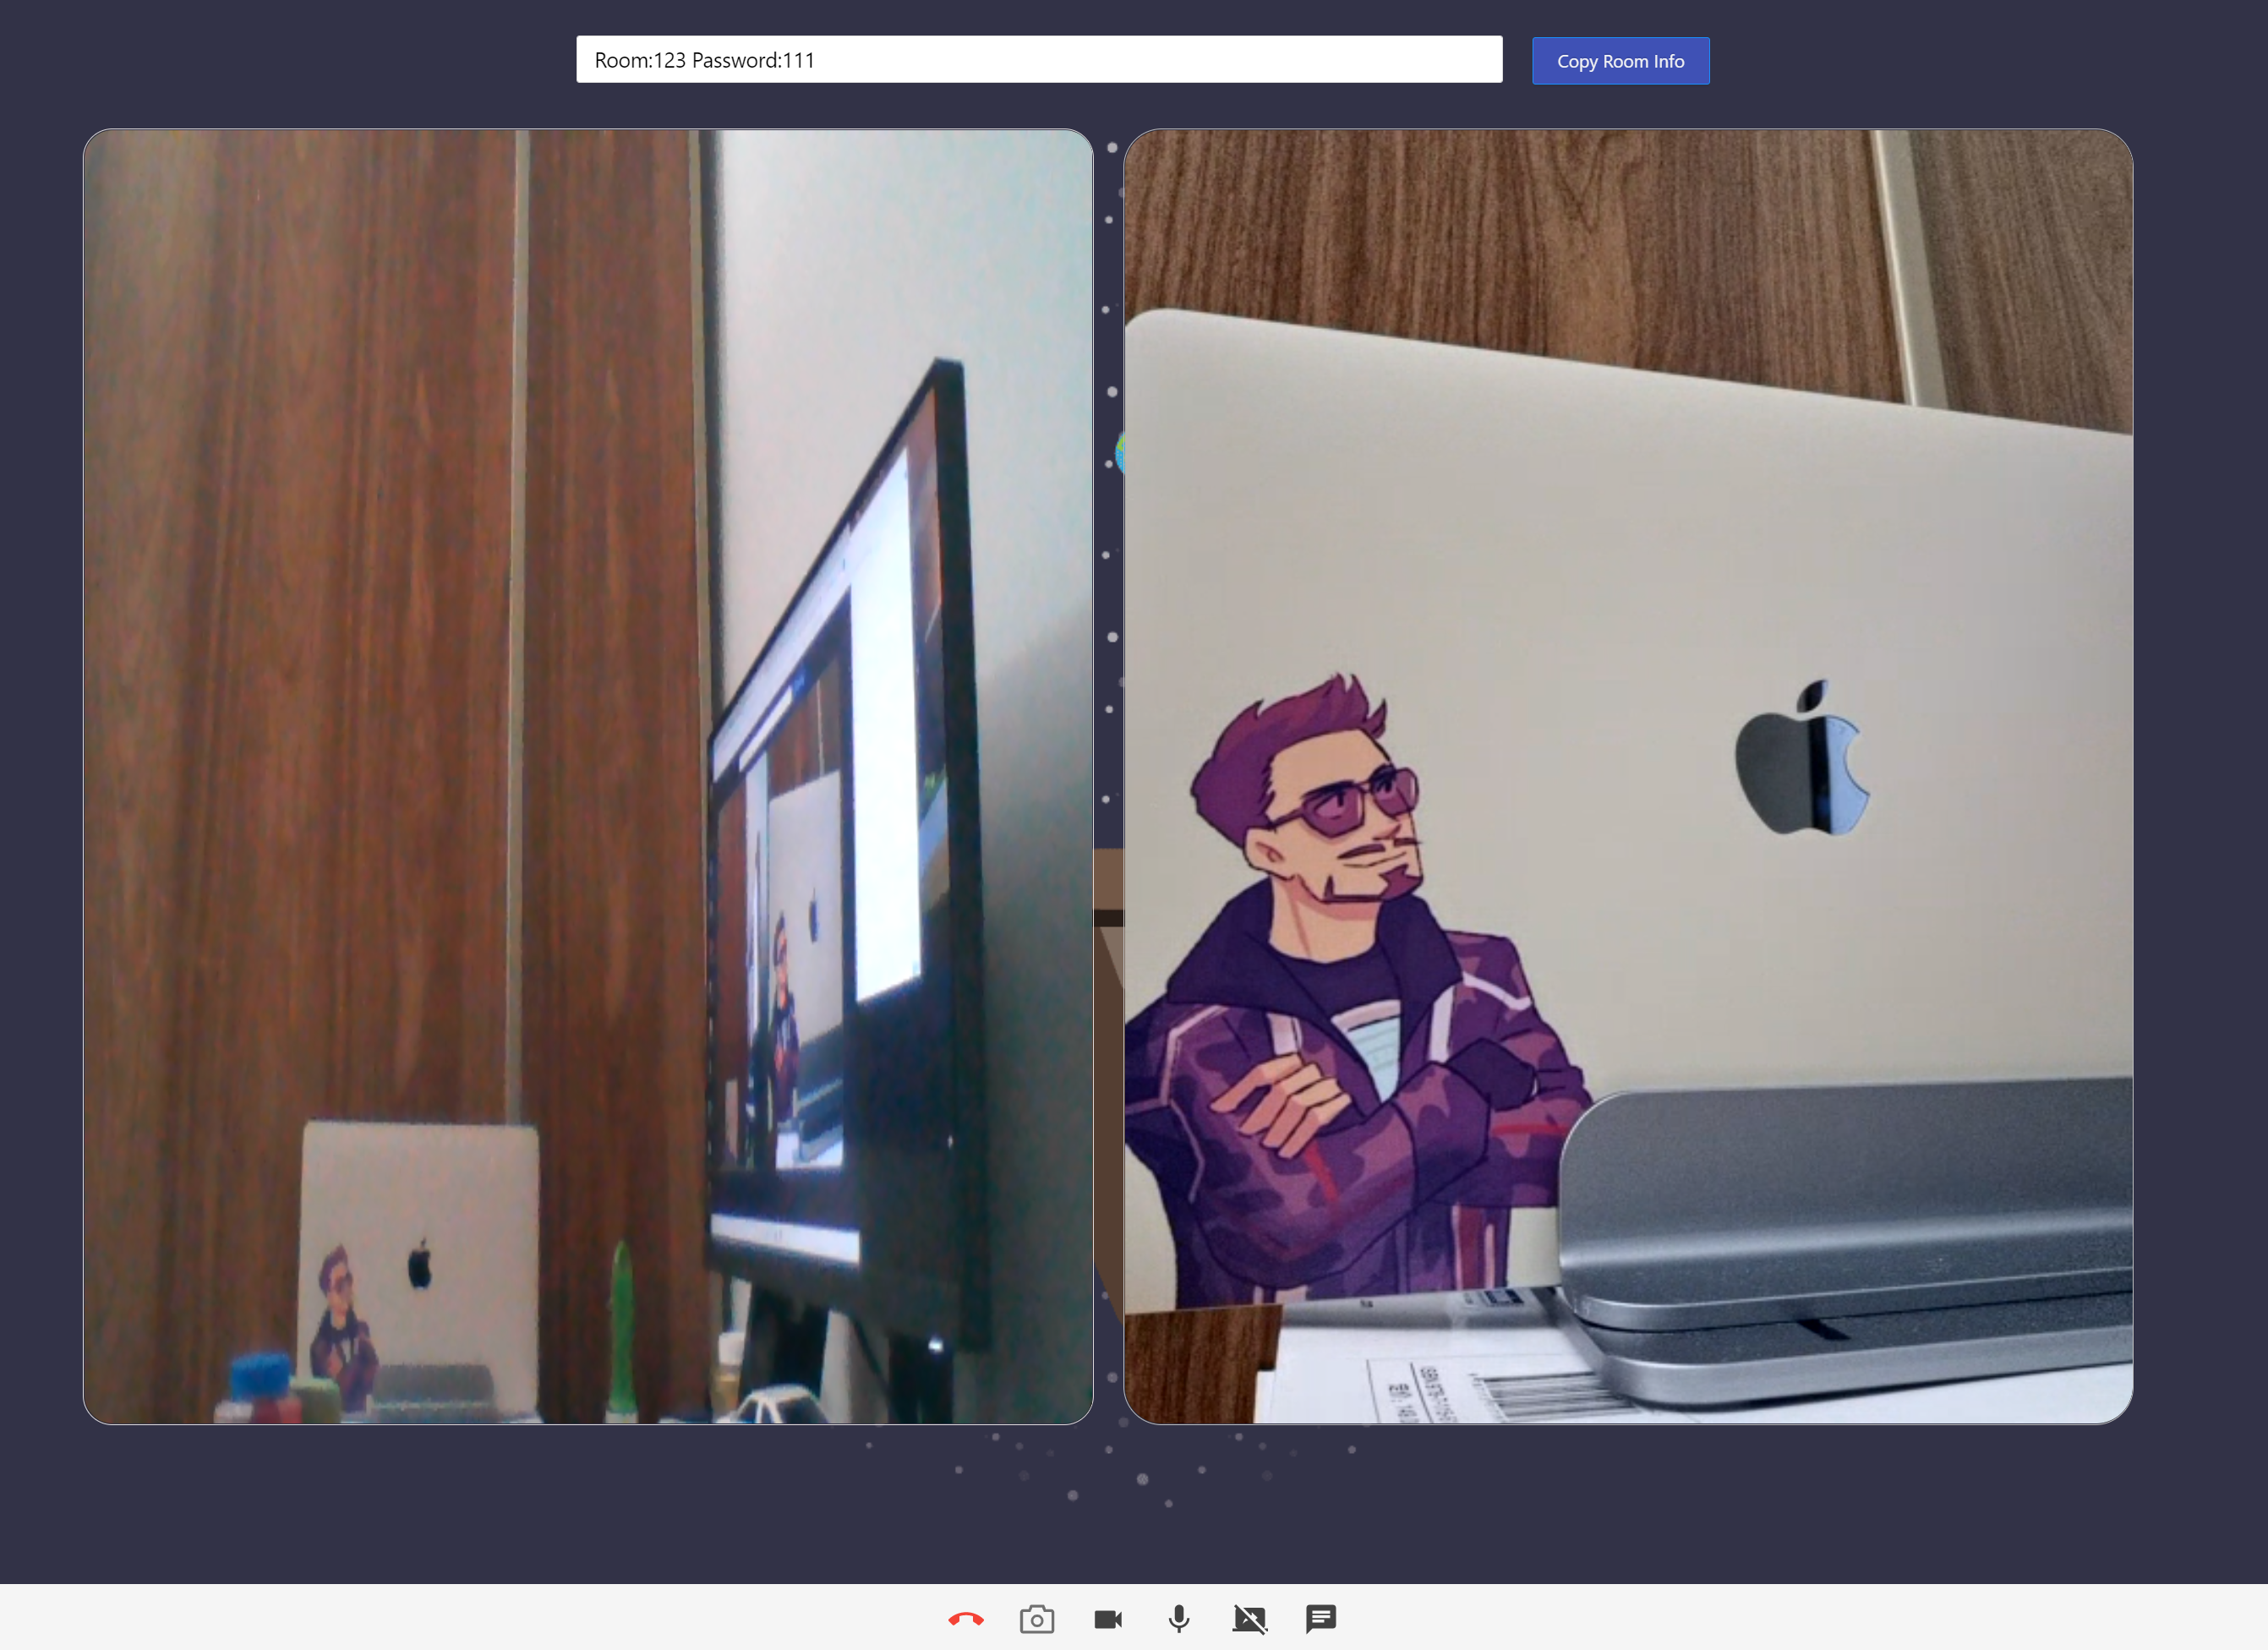The height and width of the screenshot is (1650, 2268).
Task: Click the video camera icon
Action: (x=1108, y=1619)
